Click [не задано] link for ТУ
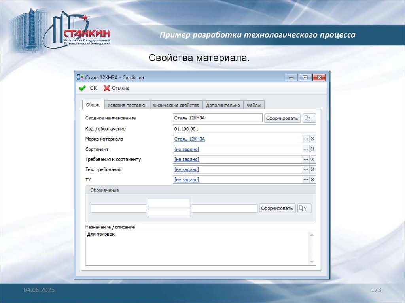 click(x=187, y=179)
